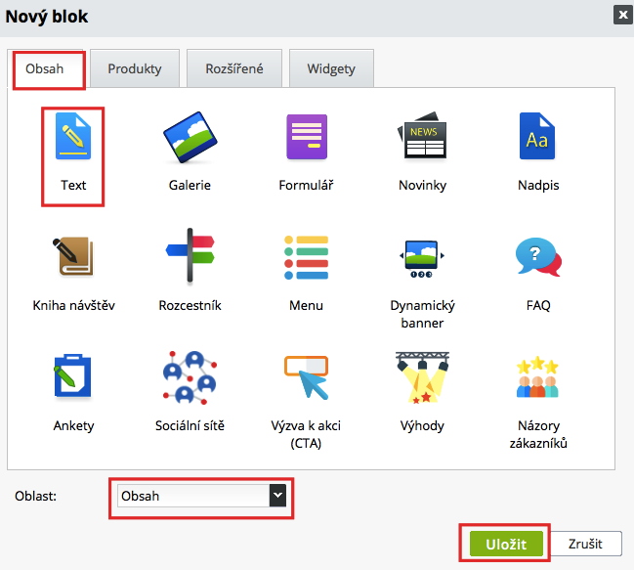This screenshot has width=634, height=570.
Task: Switch to the Produkty tab
Action: pos(135,69)
